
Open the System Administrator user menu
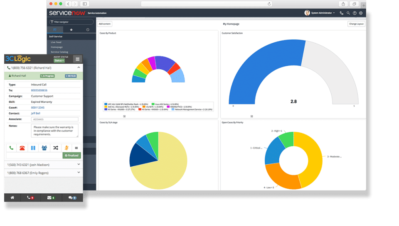coord(320,13)
